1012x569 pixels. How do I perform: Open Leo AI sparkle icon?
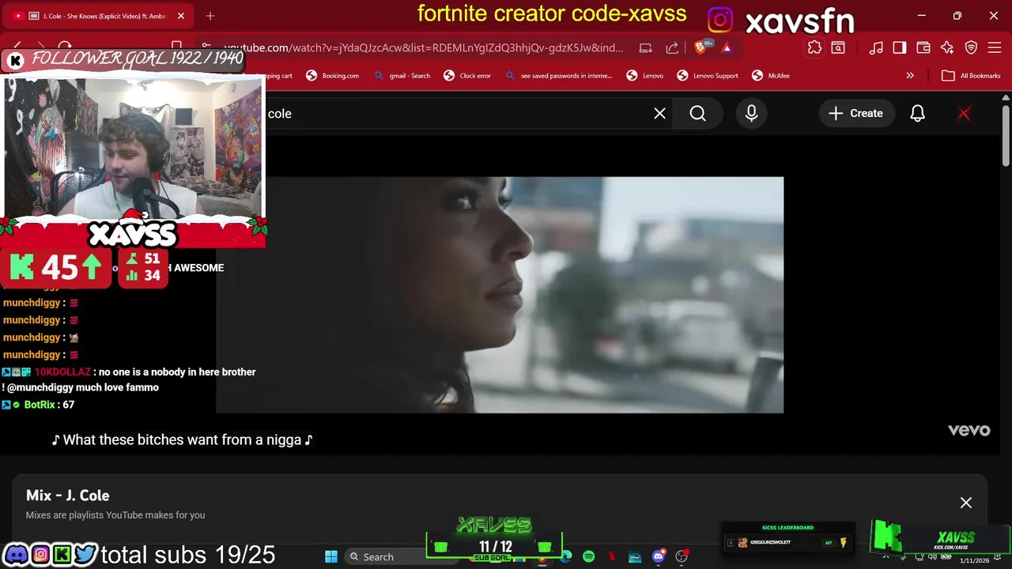tap(947, 48)
